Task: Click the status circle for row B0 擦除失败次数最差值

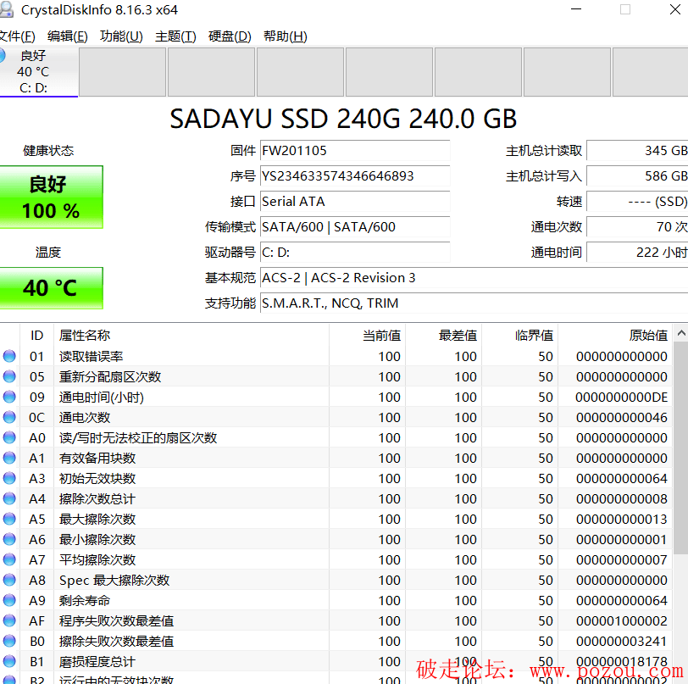Action: pos(9,641)
